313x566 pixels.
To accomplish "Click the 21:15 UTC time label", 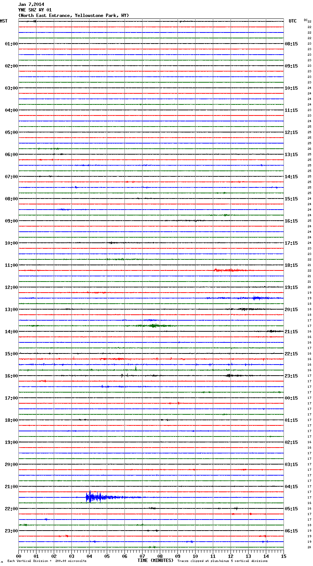I will click(x=291, y=332).
